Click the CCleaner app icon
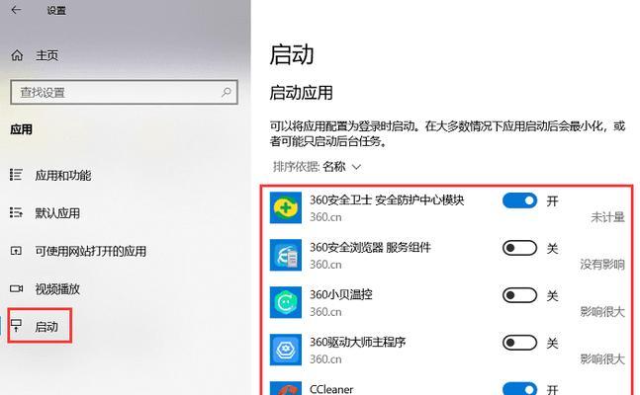Image resolution: width=640 pixels, height=395 pixels. (286, 388)
